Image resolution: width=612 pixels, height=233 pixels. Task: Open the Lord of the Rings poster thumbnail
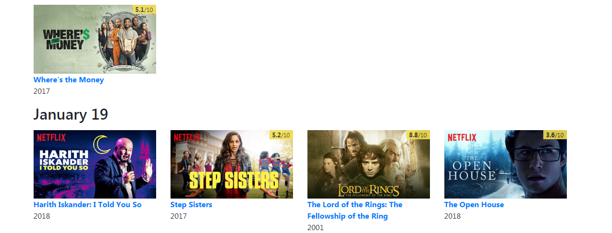coord(368,164)
